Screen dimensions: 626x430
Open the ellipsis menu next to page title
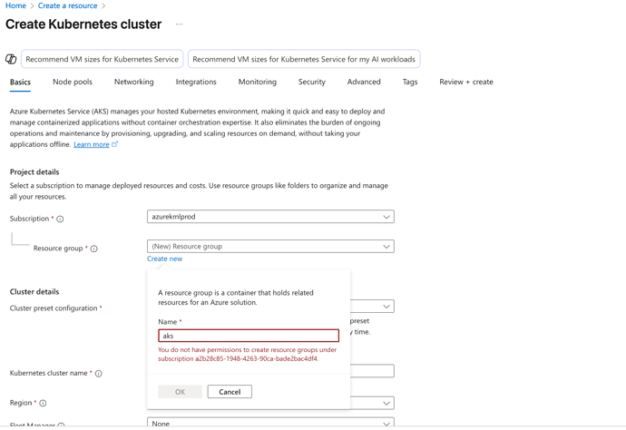pos(180,24)
